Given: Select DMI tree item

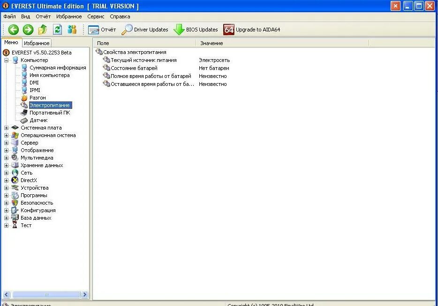Looking at the screenshot, I should 34,83.
